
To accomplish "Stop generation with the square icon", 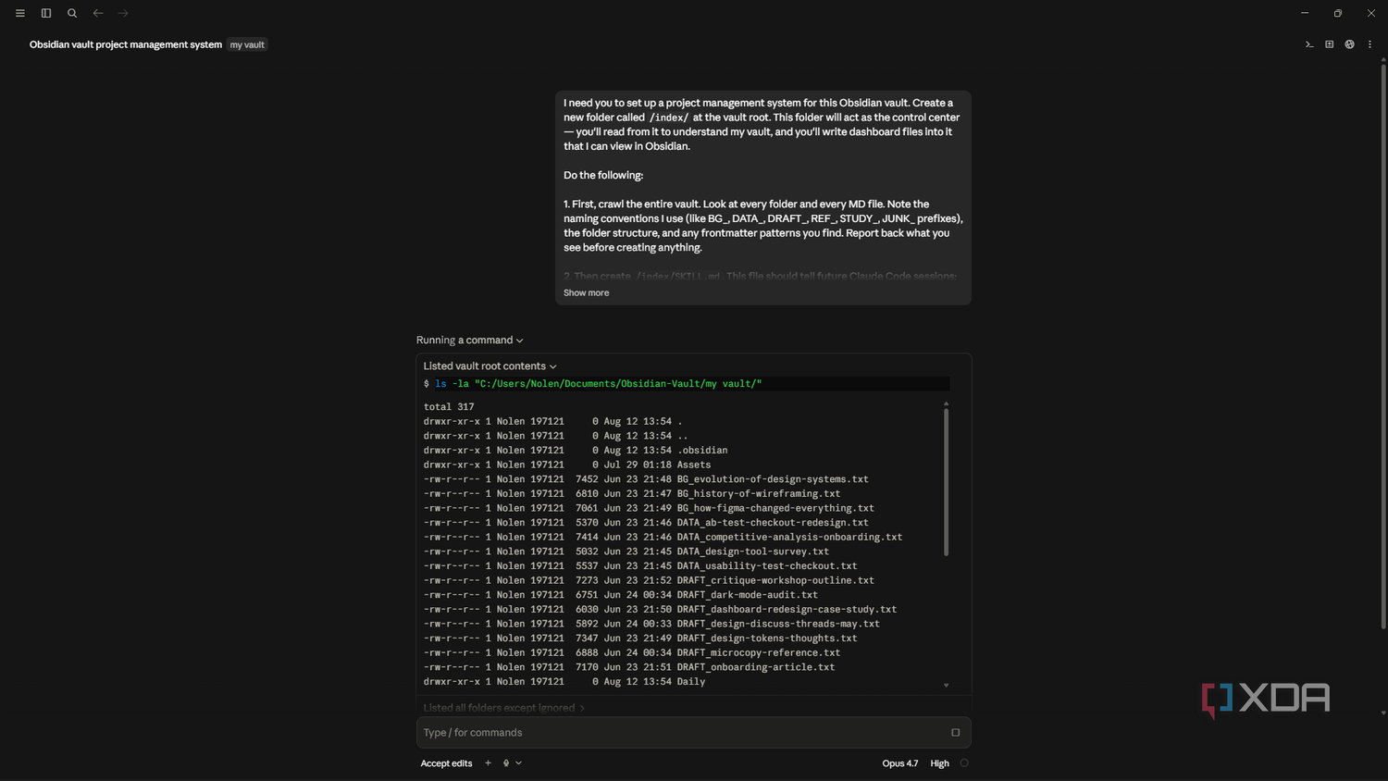I will (956, 733).
